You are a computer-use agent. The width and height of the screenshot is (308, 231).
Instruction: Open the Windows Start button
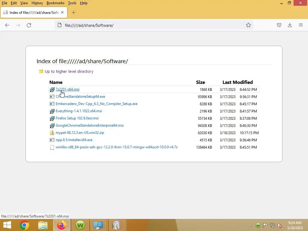click(x=7, y=225)
